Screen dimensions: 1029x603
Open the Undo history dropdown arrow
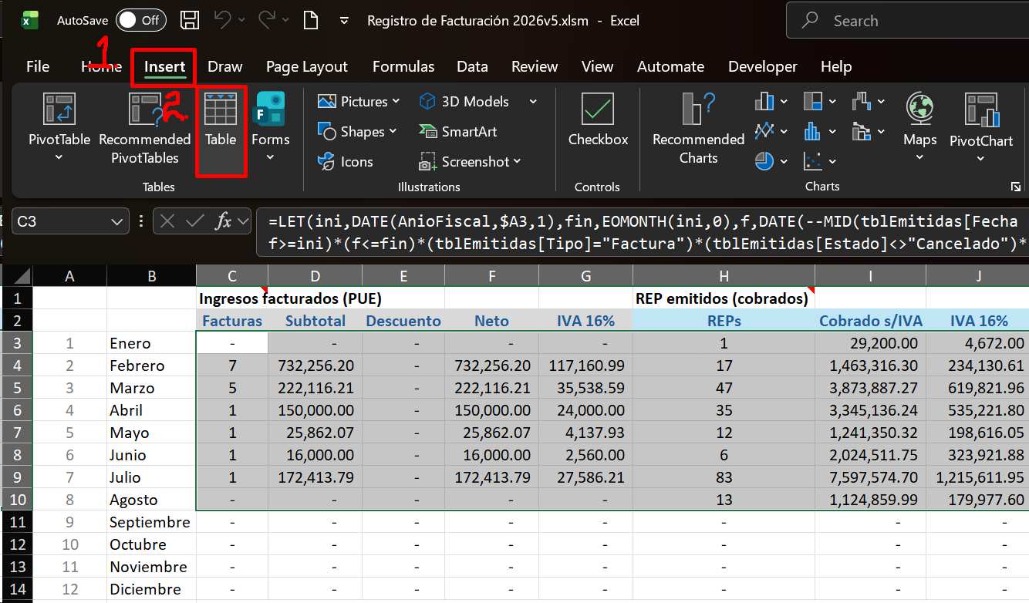(242, 20)
